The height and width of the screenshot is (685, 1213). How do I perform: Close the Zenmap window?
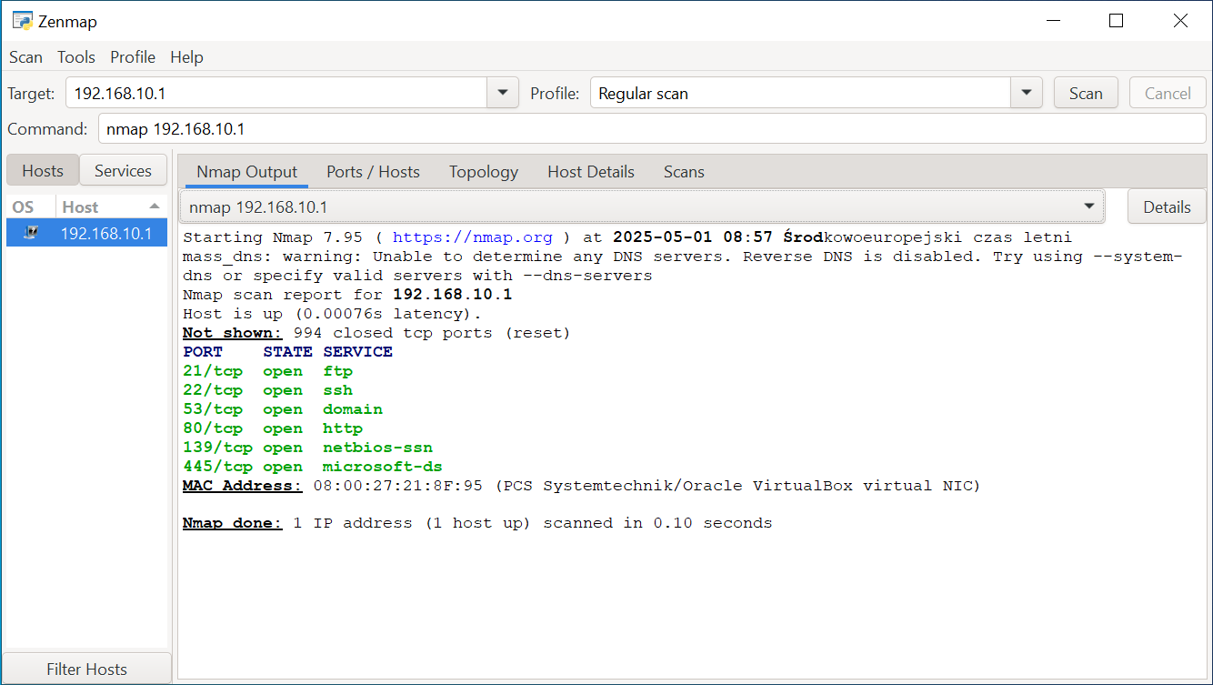tap(1180, 21)
